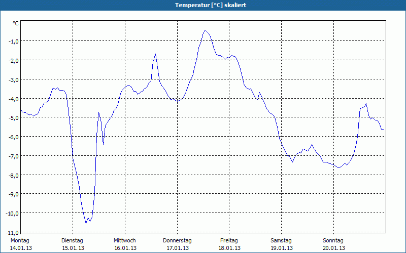Select the Montag day label
Screen dimensions: 406x253
coord(20,241)
